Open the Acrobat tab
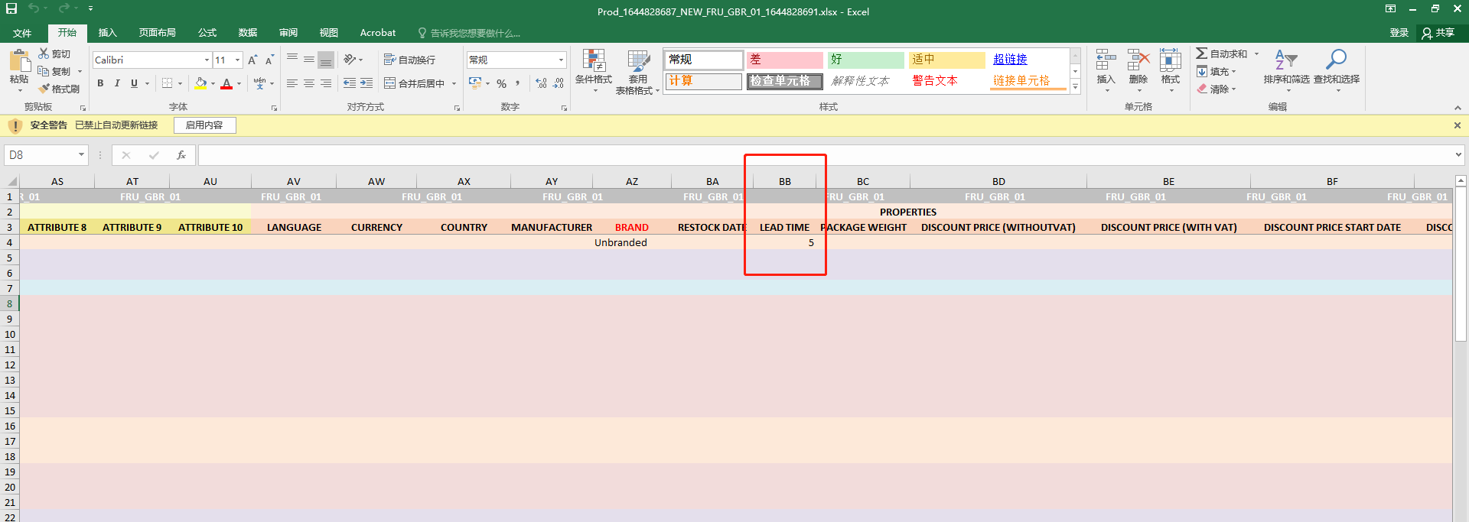The height and width of the screenshot is (522, 1469). 378,33
